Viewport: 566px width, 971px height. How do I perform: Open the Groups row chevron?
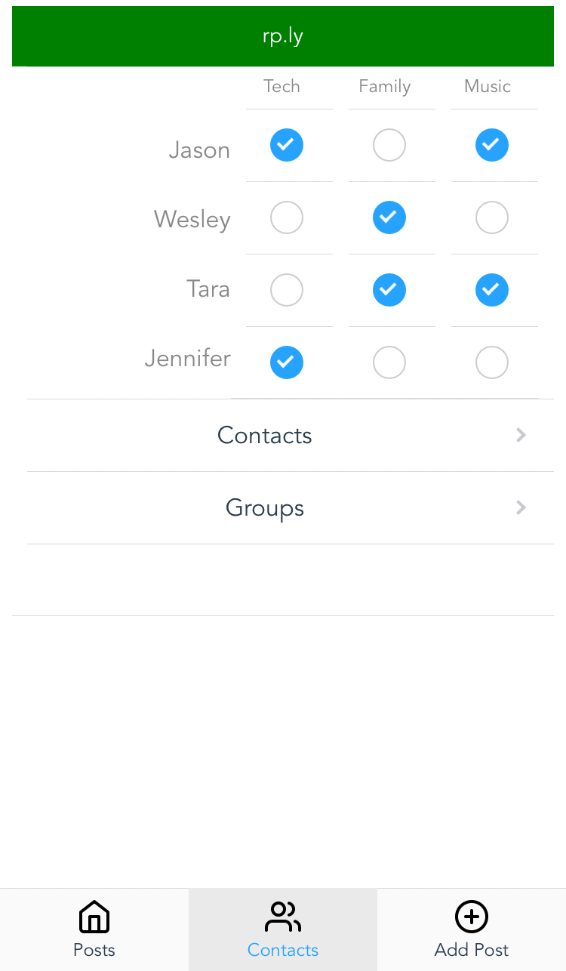[521, 507]
